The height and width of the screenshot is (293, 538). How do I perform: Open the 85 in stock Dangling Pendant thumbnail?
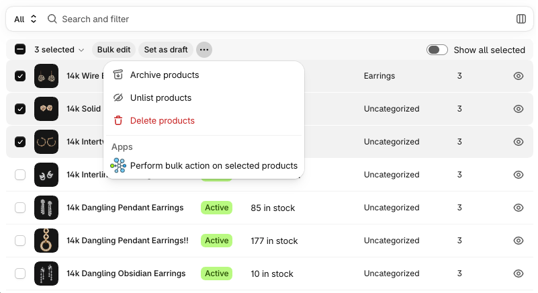click(x=46, y=208)
